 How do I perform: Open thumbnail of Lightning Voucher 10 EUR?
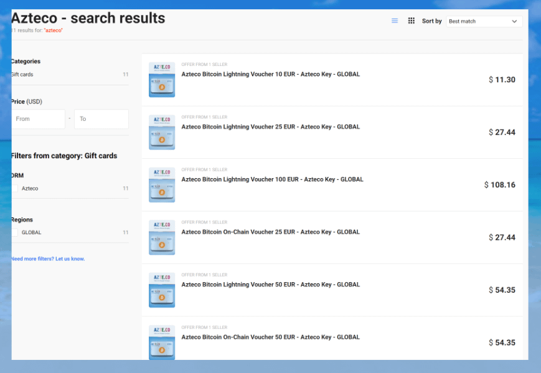pyautogui.click(x=162, y=80)
